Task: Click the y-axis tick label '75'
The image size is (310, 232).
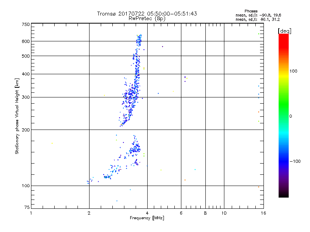Action: click(27, 207)
